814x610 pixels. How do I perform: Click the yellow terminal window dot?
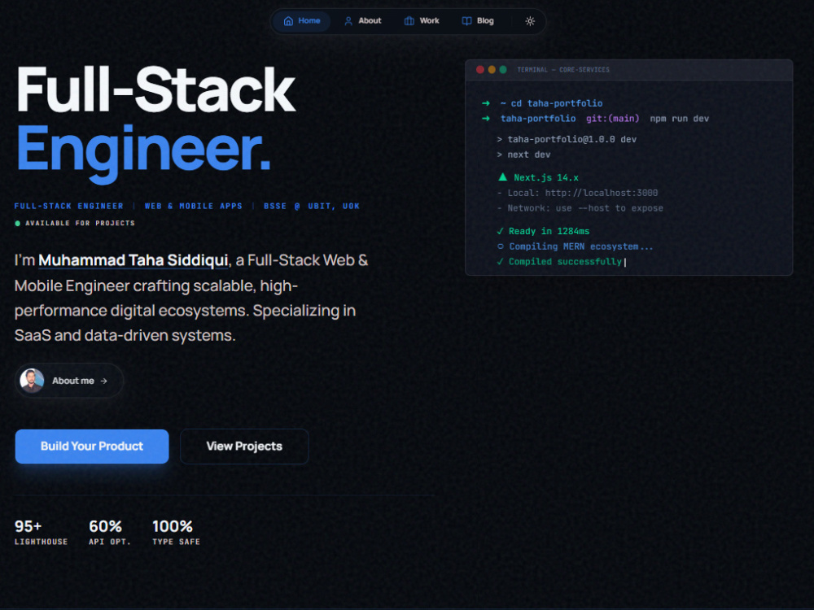(492, 69)
